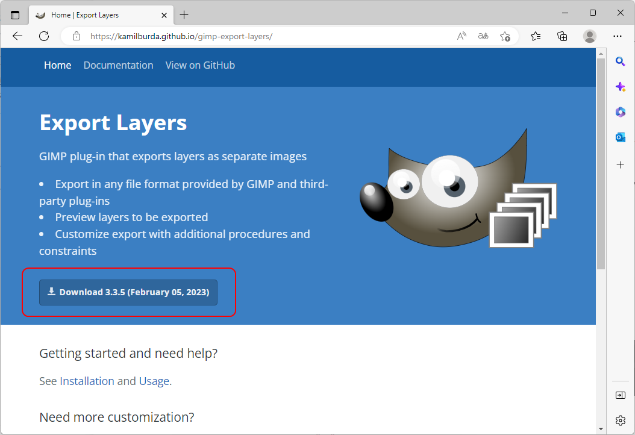The image size is (635, 435).
Task: Open the browser profile avatar
Action: click(590, 36)
